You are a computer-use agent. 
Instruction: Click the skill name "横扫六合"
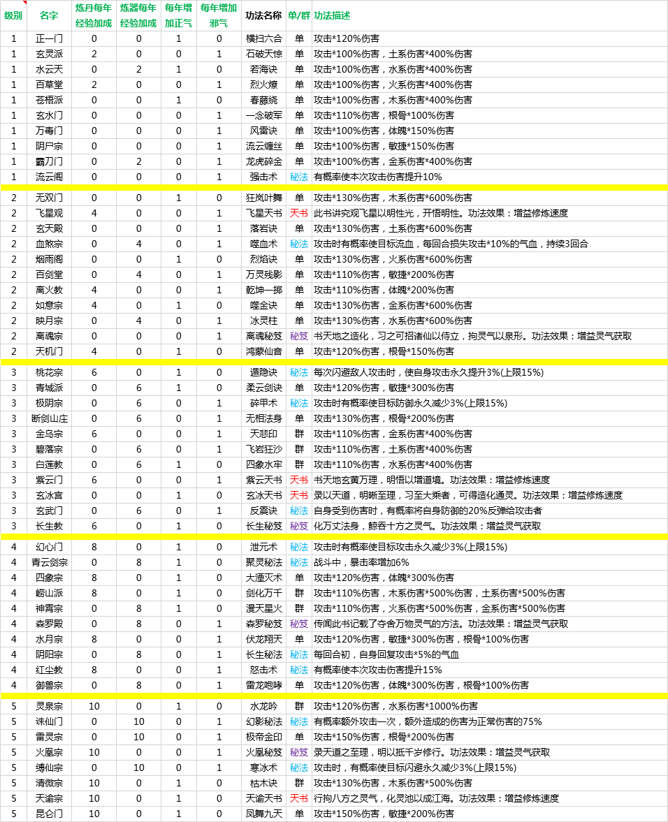tap(263, 38)
